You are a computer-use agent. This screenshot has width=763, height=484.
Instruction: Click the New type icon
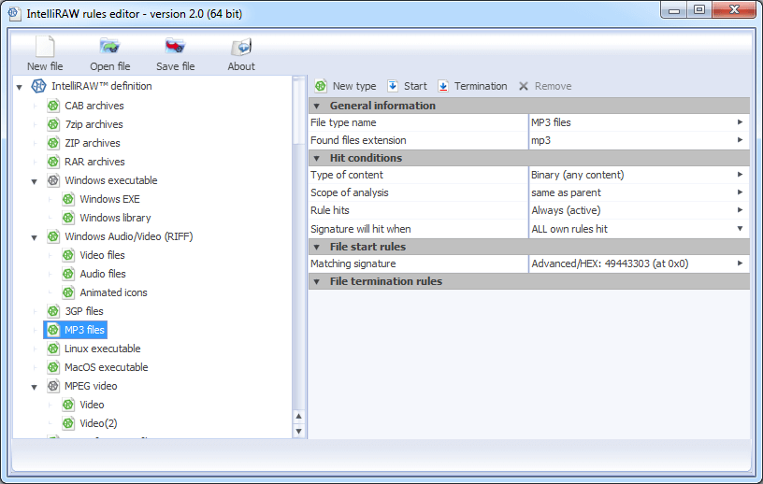pyautogui.click(x=321, y=86)
